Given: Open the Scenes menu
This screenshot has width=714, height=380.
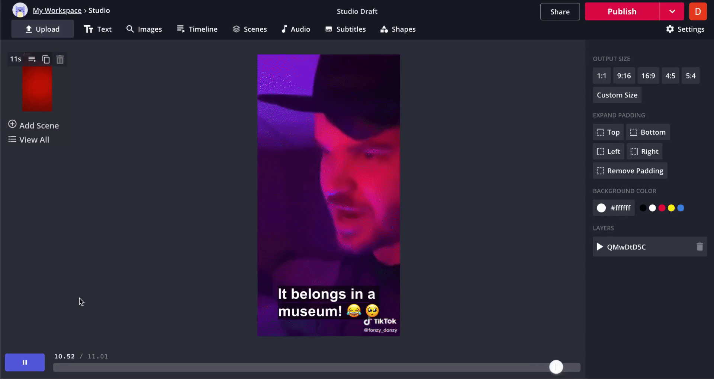Looking at the screenshot, I should click(x=250, y=29).
